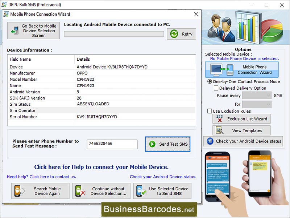The image size is (290, 218).
Task: Click the Continue without Device Selection icon
Action: pos(80,191)
